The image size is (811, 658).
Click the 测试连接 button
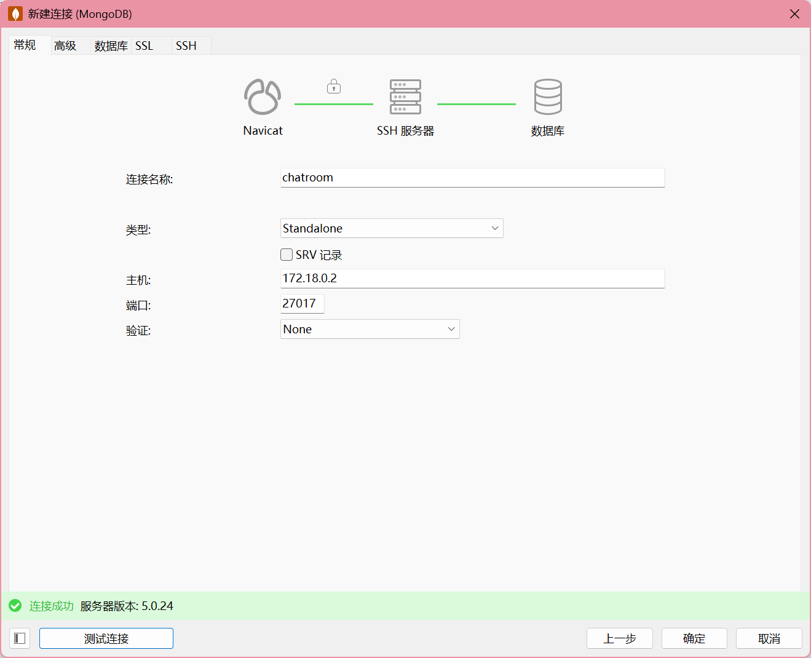106,638
